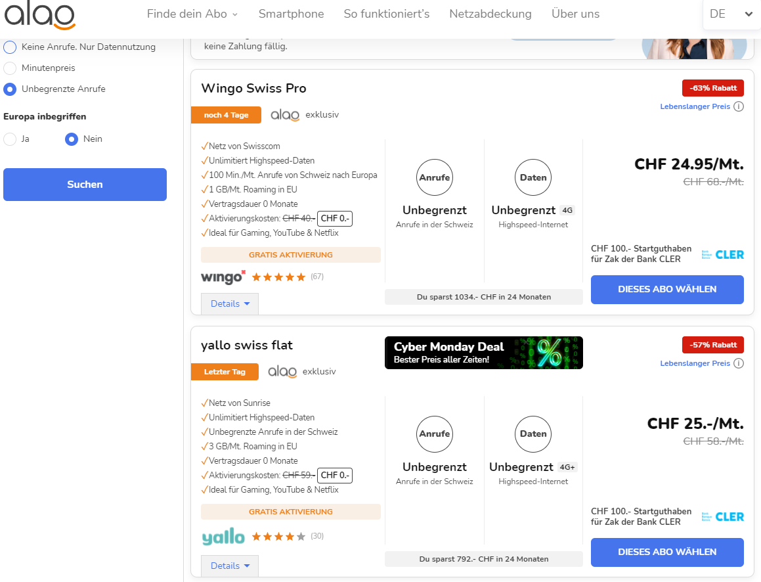The height and width of the screenshot is (582, 761).
Task: Open the Smartphone menu item
Action: pyautogui.click(x=291, y=14)
